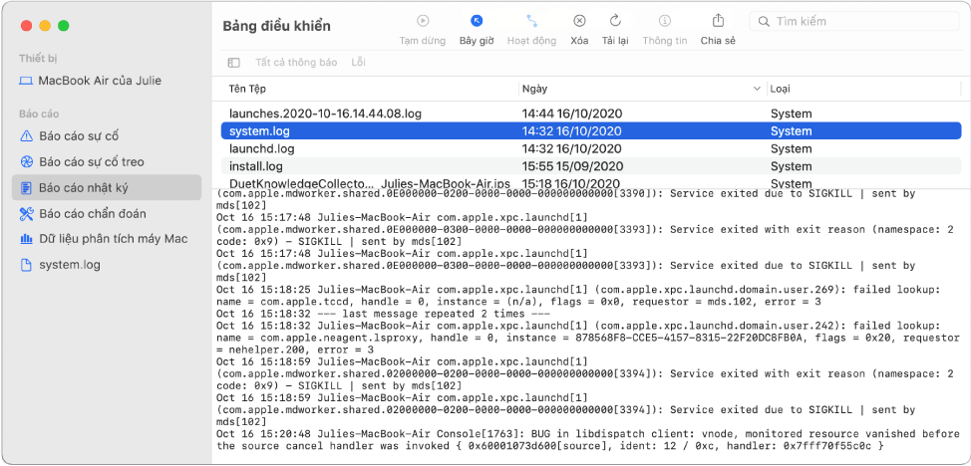
Task: Click the com.apple.neagent.lsproxy log line
Action: [x=587, y=338]
